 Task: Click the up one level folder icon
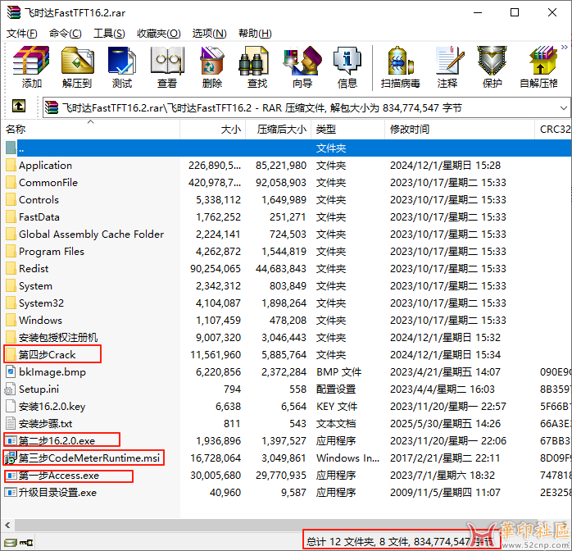pyautogui.click(x=19, y=107)
